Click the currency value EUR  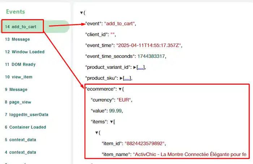pyautogui.click(x=124, y=100)
